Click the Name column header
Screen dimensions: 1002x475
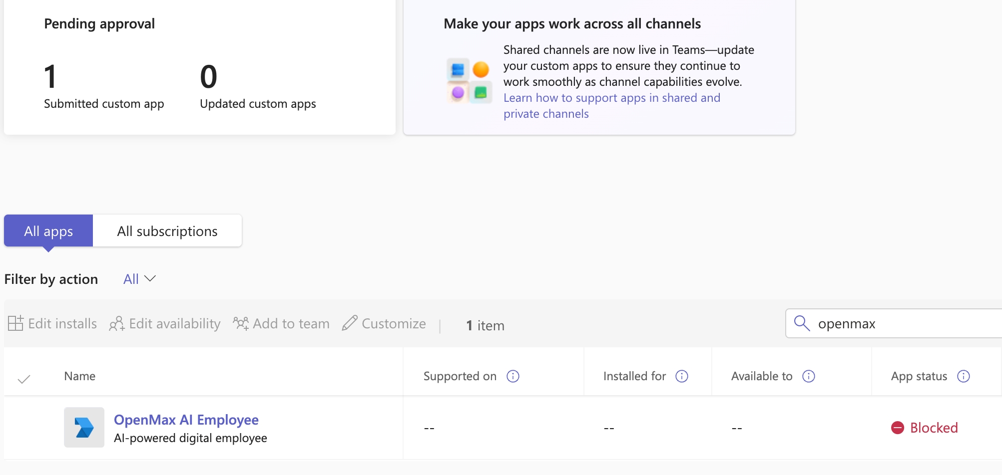click(x=80, y=376)
